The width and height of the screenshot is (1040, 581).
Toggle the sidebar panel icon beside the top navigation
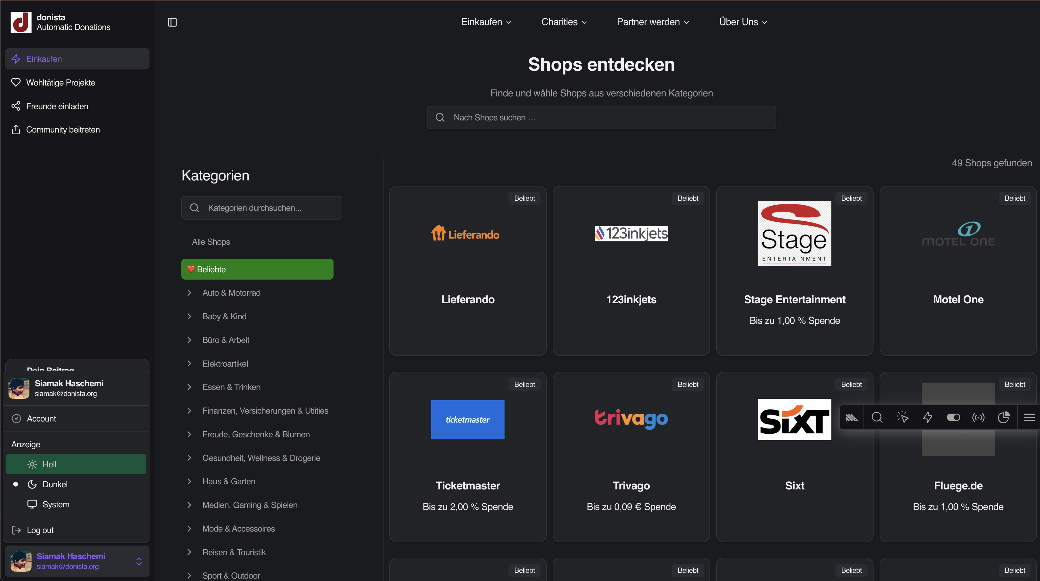coord(173,22)
